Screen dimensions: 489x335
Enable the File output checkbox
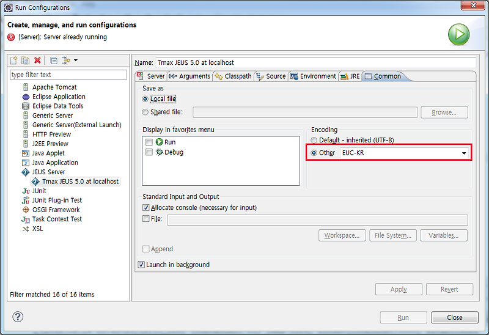[145, 219]
